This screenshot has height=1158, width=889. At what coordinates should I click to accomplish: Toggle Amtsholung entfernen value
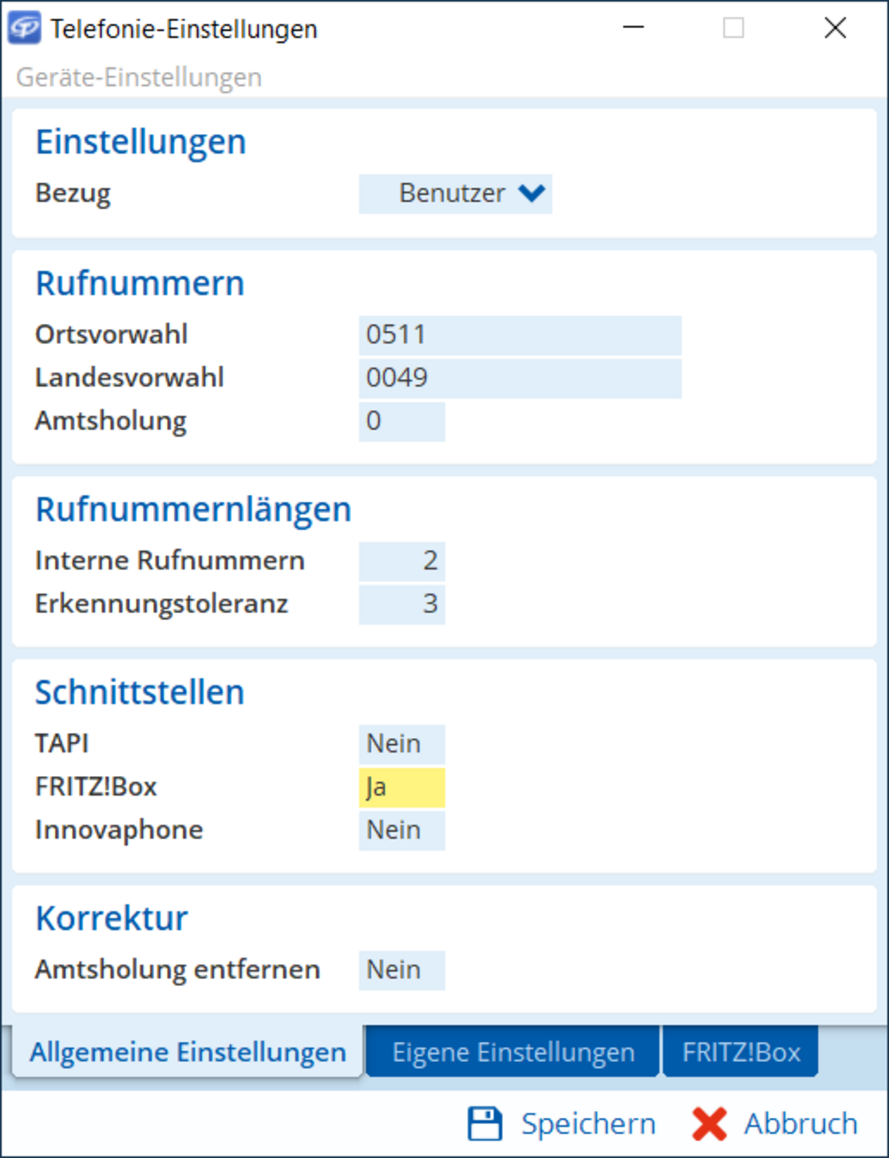coord(401,970)
